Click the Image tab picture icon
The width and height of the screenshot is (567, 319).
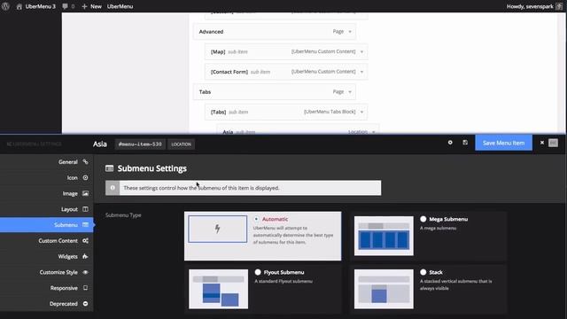pyautogui.click(x=85, y=193)
